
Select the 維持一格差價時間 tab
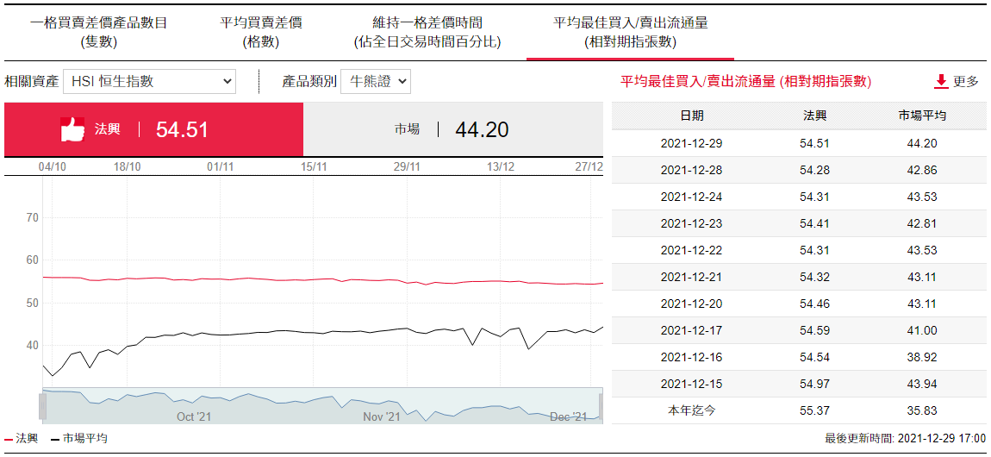coord(427,32)
